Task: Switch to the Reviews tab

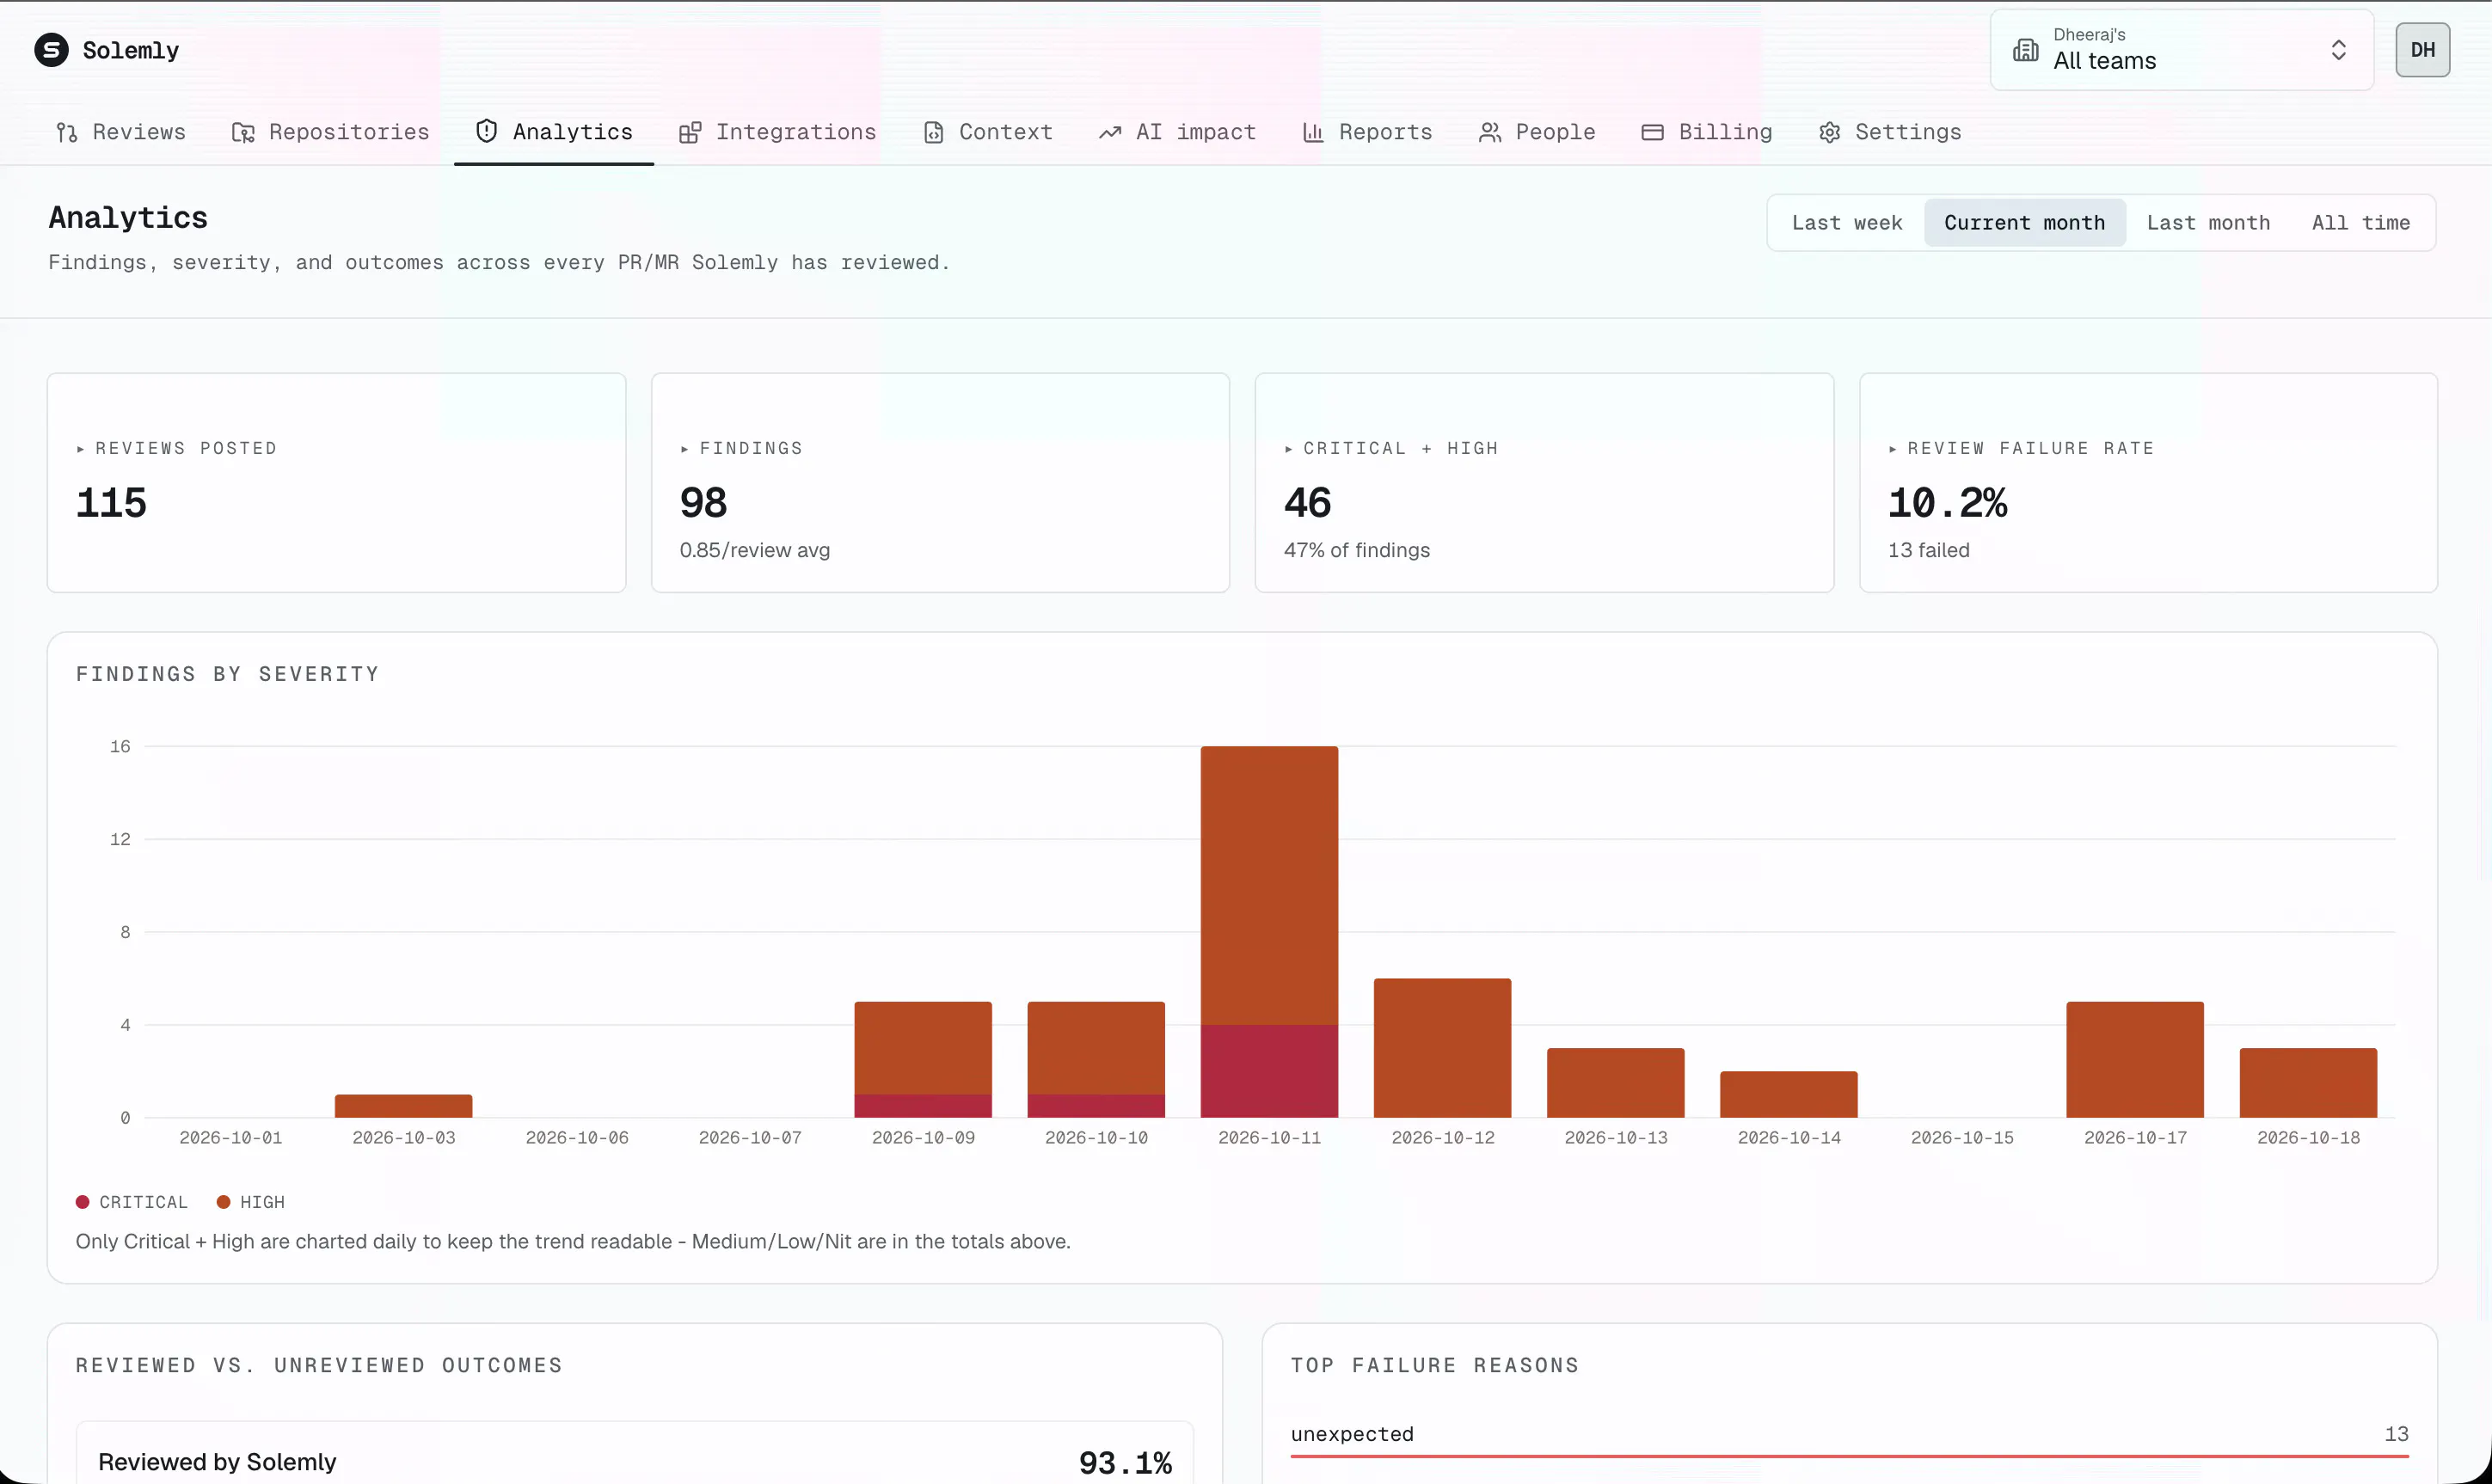Action: pyautogui.click(x=121, y=133)
